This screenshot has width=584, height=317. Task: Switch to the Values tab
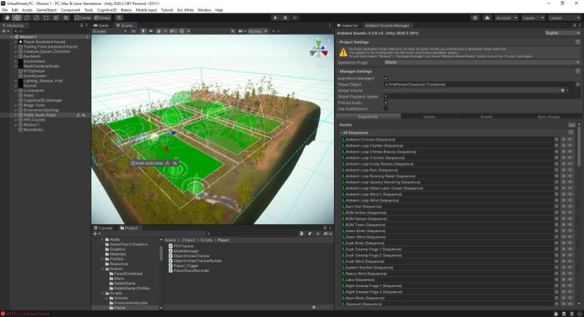click(429, 117)
